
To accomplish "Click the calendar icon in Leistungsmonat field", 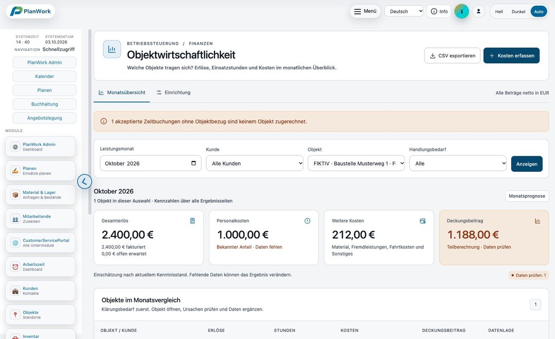I will point(194,163).
